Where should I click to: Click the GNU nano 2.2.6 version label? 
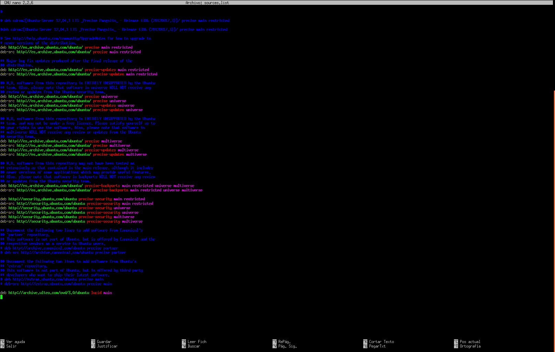coord(19,3)
